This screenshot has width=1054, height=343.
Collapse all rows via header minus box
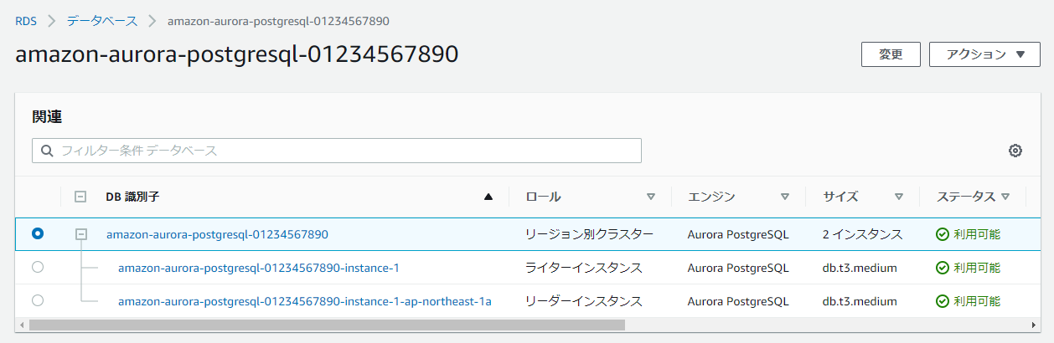click(x=81, y=197)
